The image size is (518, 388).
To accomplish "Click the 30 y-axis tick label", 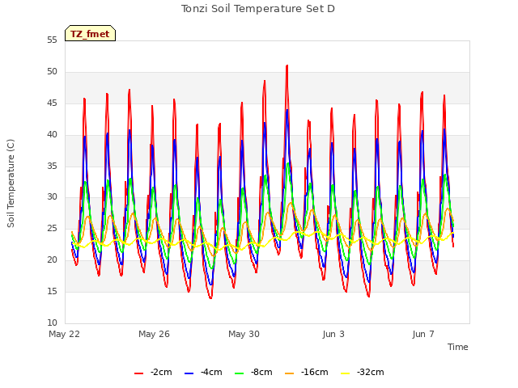I will (52, 197).
